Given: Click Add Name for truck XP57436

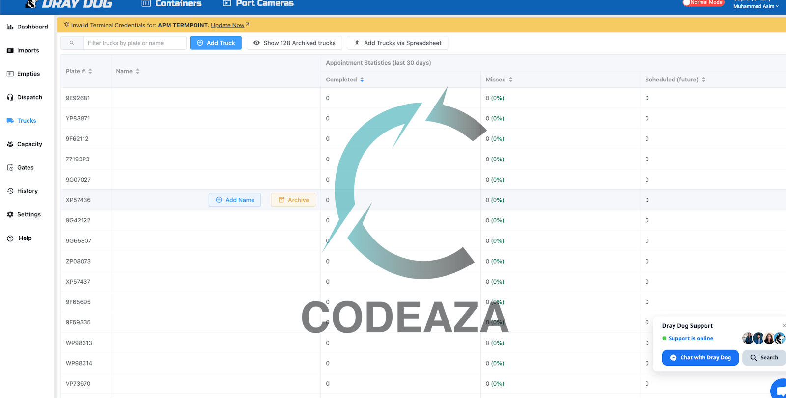Looking at the screenshot, I should (235, 200).
